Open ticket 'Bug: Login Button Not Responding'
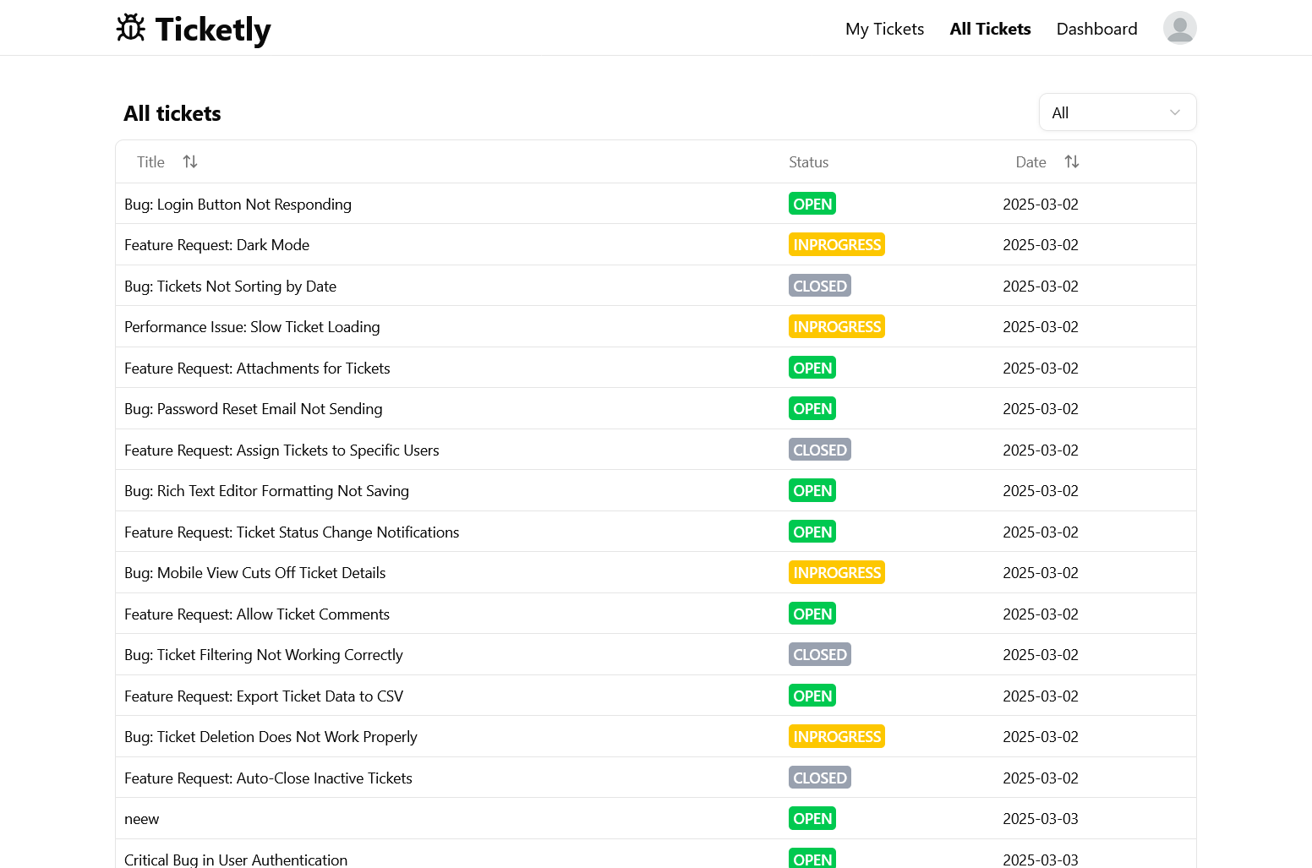 tap(238, 205)
